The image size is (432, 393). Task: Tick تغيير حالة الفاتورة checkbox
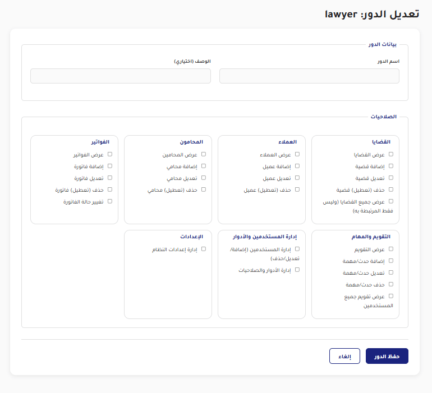point(110,201)
